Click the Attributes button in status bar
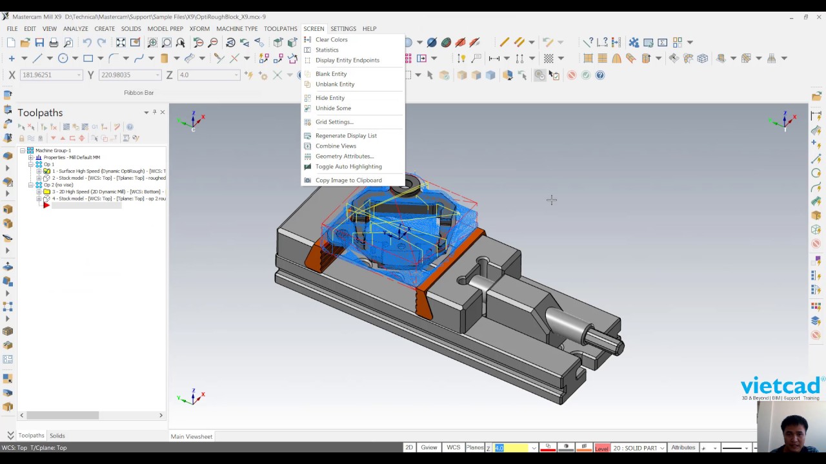Image resolution: width=826 pixels, height=464 pixels. (683, 447)
